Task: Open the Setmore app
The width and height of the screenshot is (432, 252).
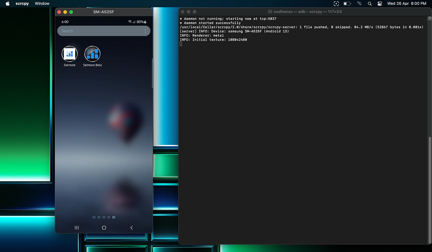Action: point(69,54)
